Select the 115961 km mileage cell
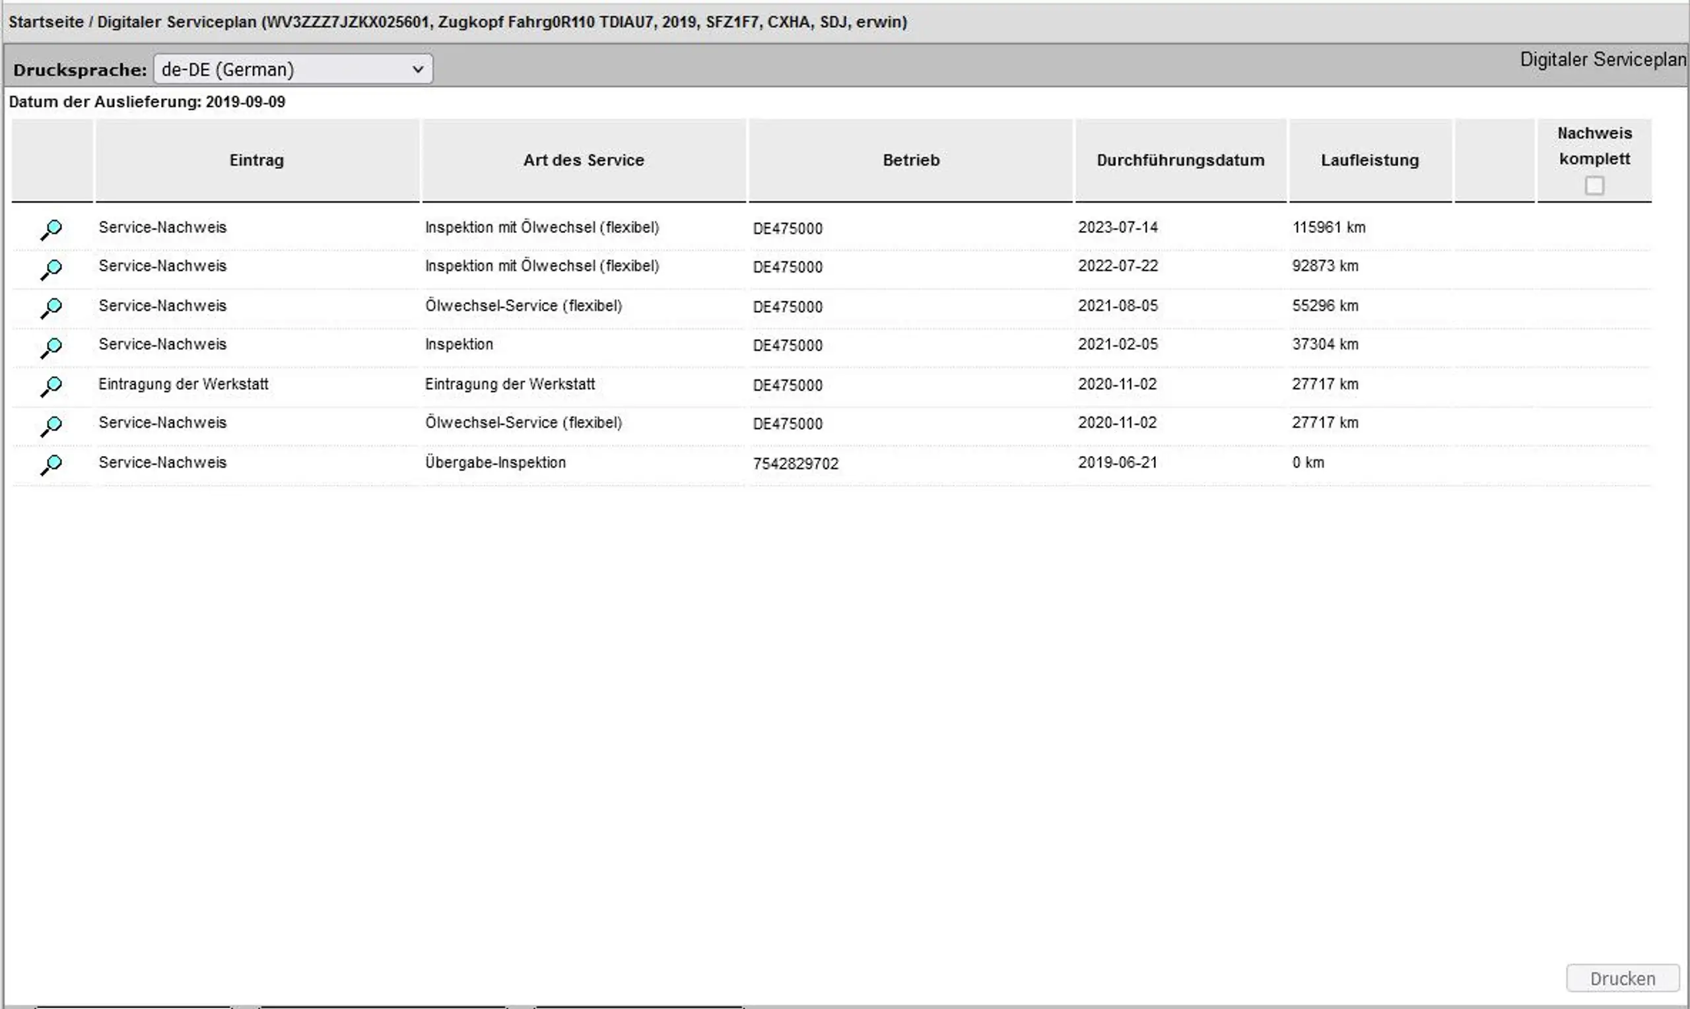The image size is (1690, 1009). 1328,227
